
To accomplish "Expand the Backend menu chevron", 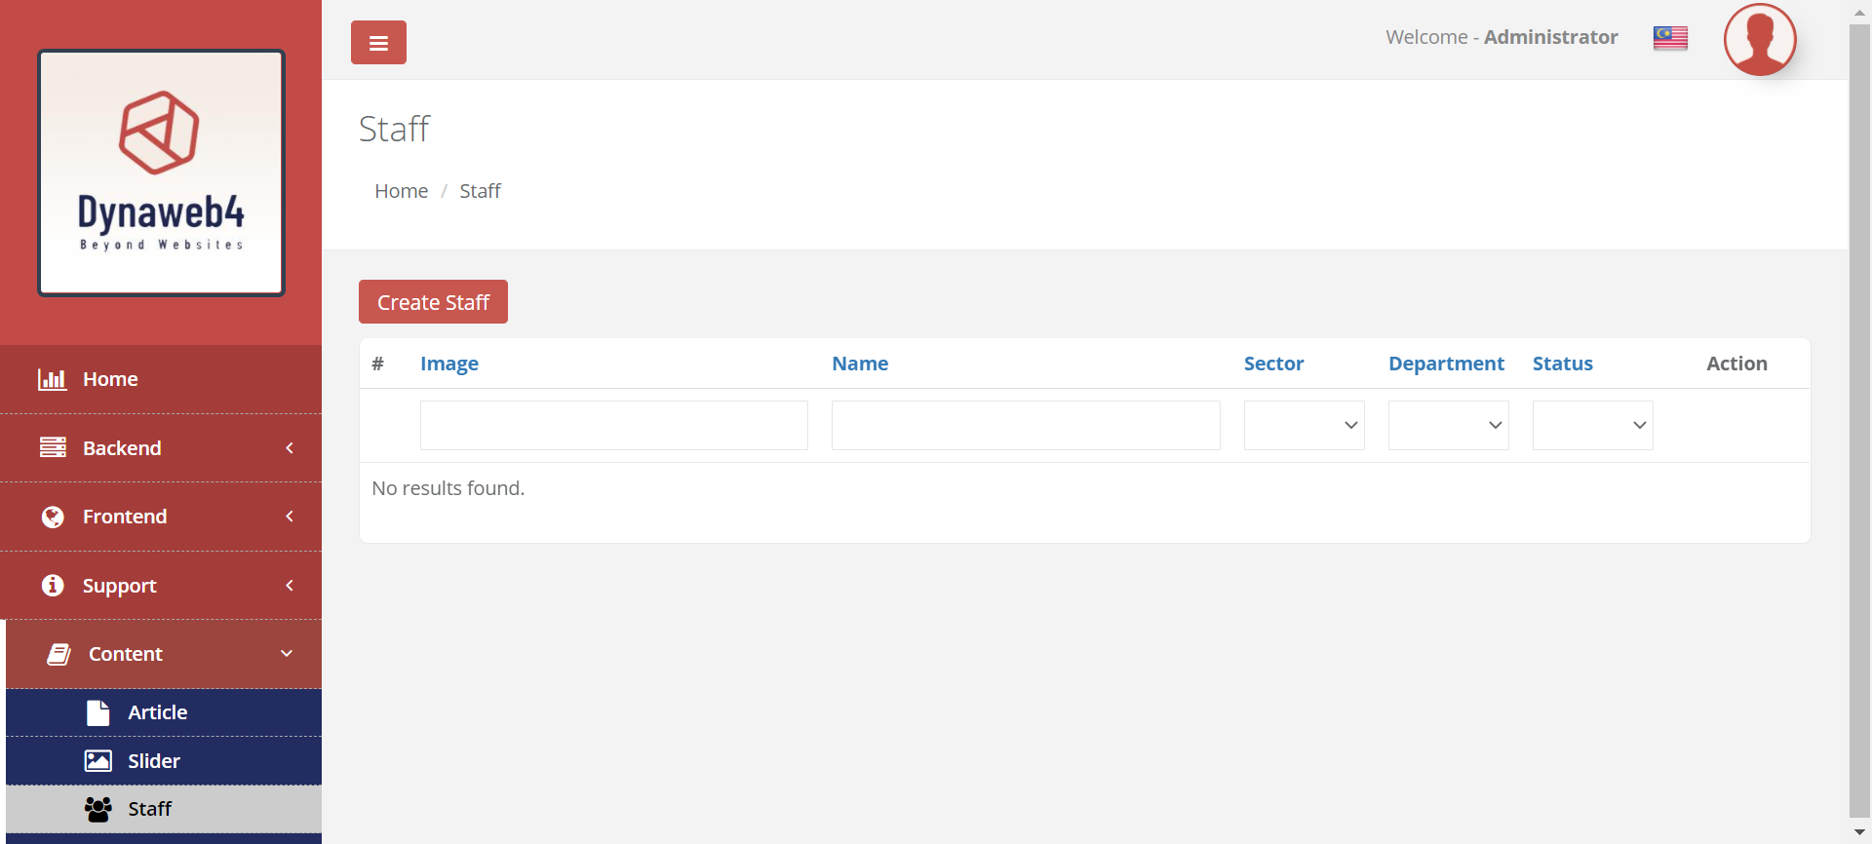I will point(290,447).
